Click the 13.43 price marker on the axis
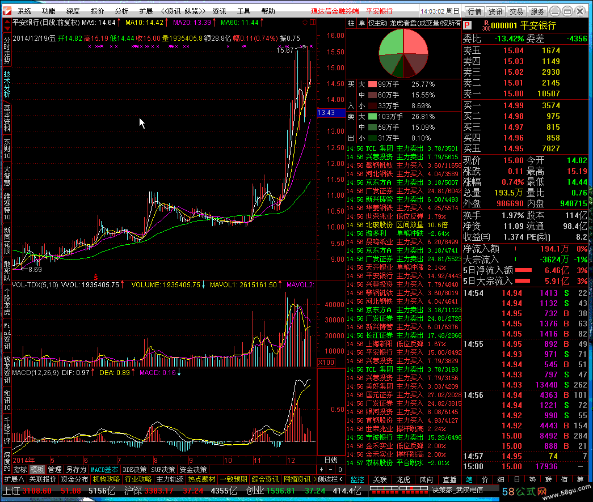The height and width of the screenshot is (502, 593). coord(331,113)
